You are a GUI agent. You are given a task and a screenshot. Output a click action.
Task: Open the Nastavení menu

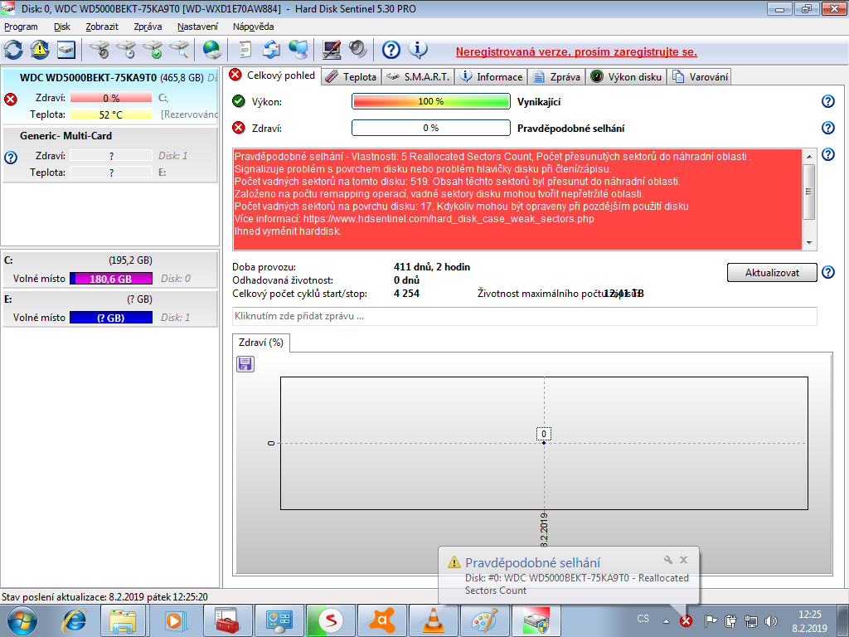point(197,27)
